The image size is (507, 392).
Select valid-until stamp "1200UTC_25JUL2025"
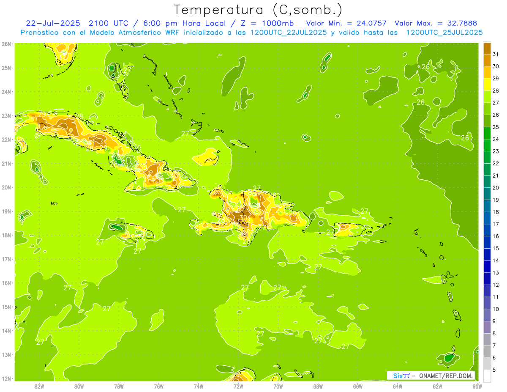(x=444, y=33)
